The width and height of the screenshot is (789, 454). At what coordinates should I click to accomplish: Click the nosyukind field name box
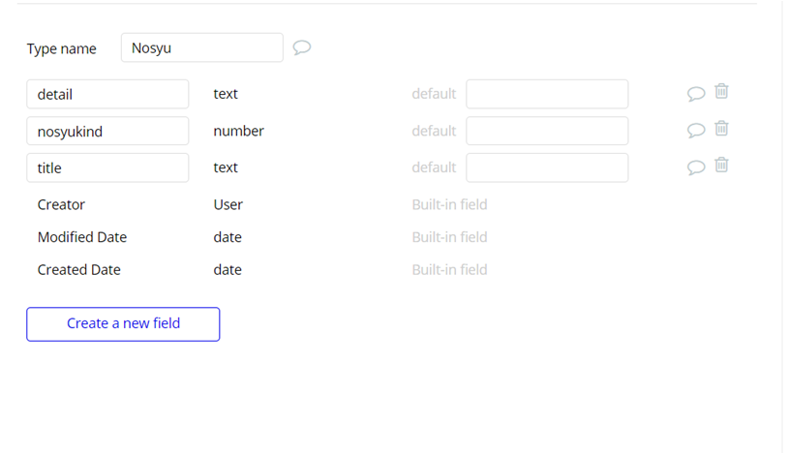pos(107,131)
